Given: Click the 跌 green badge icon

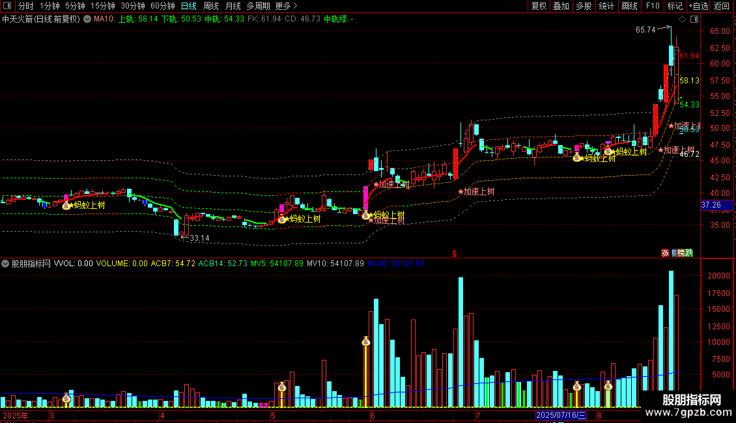Looking at the screenshot, I should point(689,252).
